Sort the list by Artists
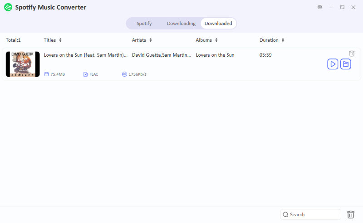This screenshot has width=363, height=223. coord(151,40)
